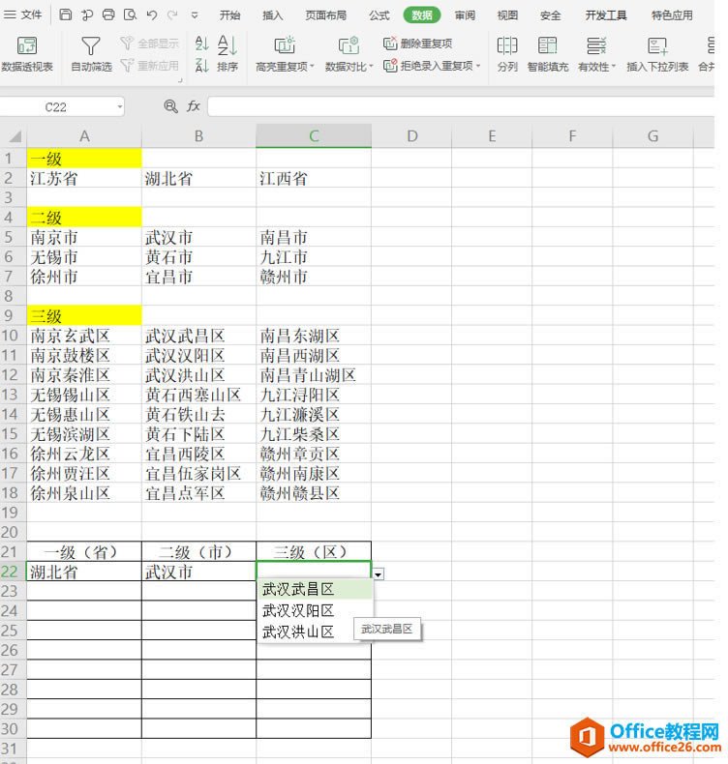The image size is (728, 764).
Task: Select column B header
Action: point(199,136)
